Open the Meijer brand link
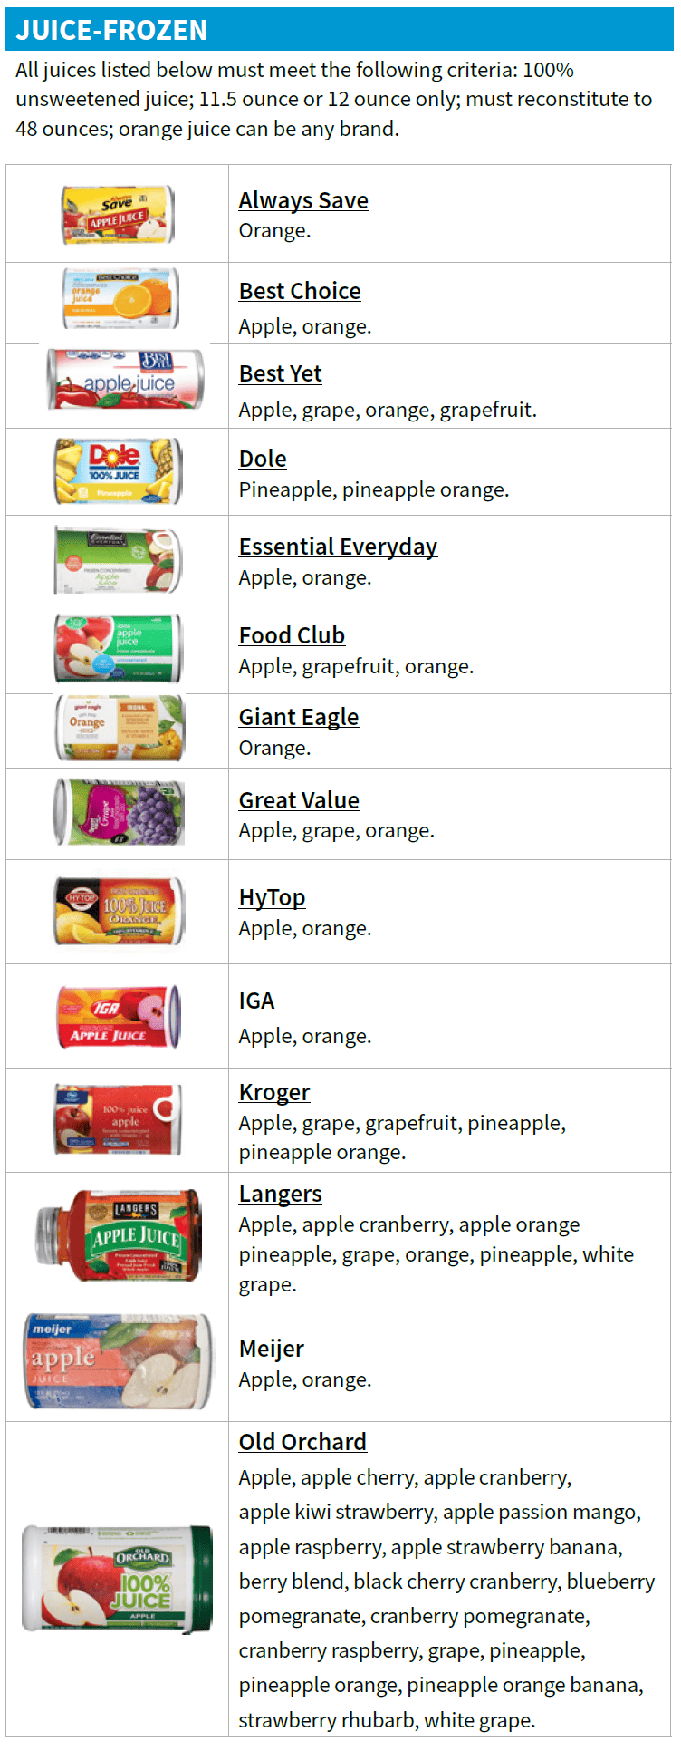 tap(271, 1349)
